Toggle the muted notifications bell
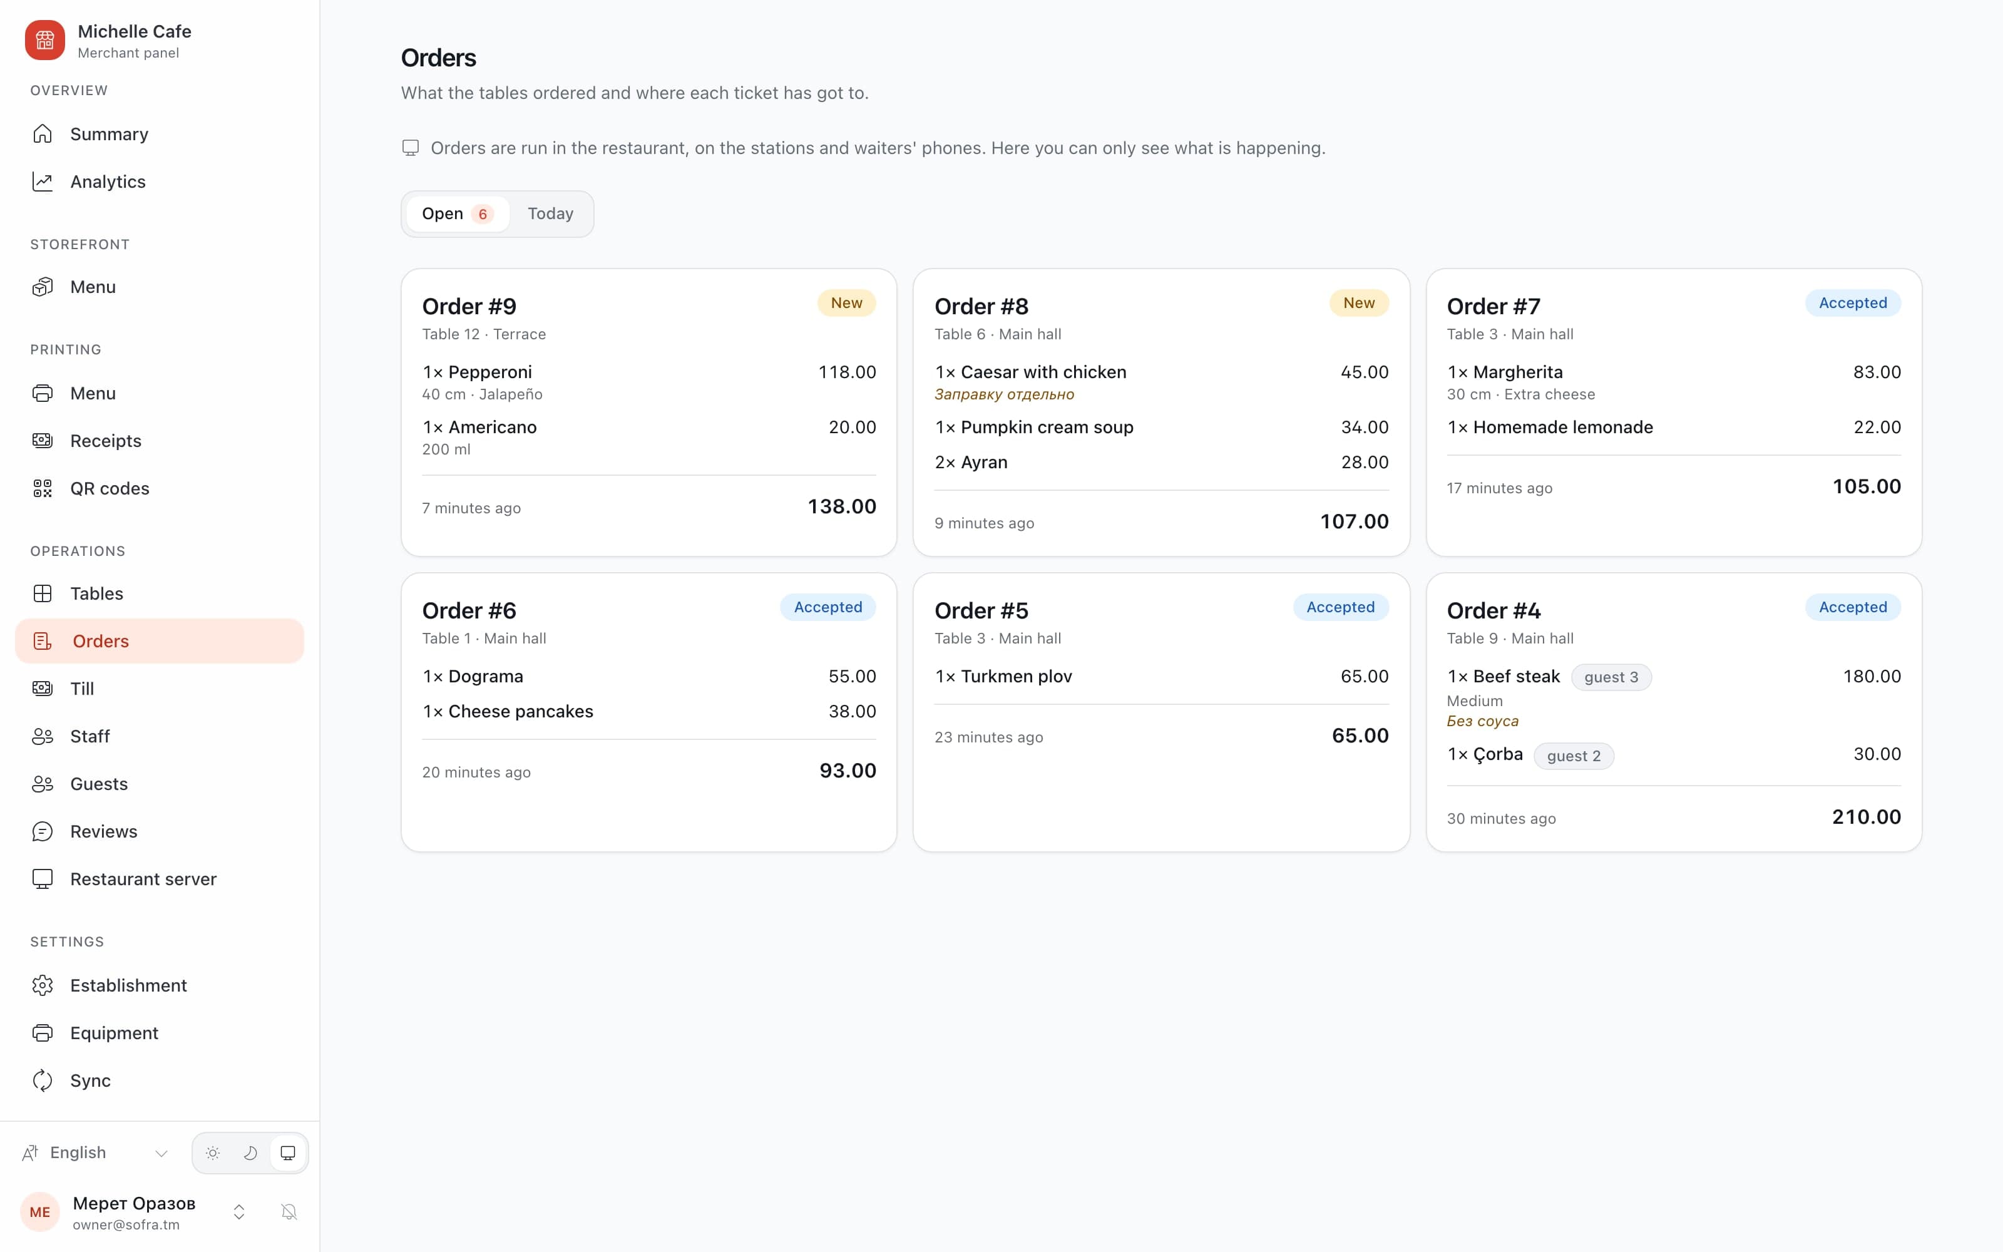Image resolution: width=2003 pixels, height=1252 pixels. [x=289, y=1213]
